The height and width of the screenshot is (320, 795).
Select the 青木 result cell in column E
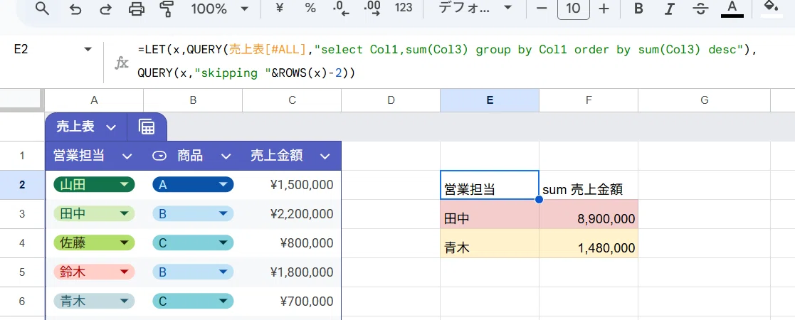490,243
